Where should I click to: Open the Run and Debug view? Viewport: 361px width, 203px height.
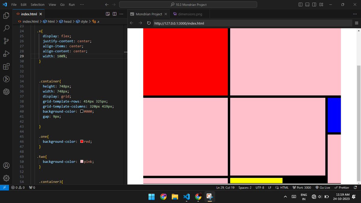point(6,54)
